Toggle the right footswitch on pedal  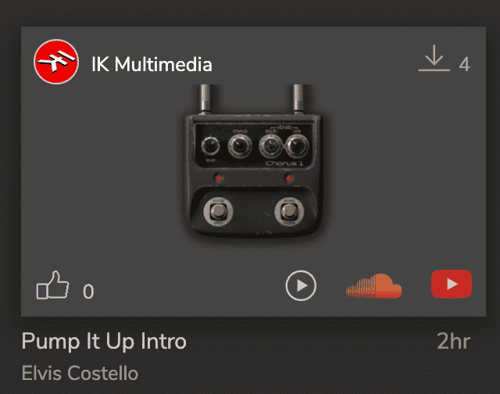pos(288,212)
